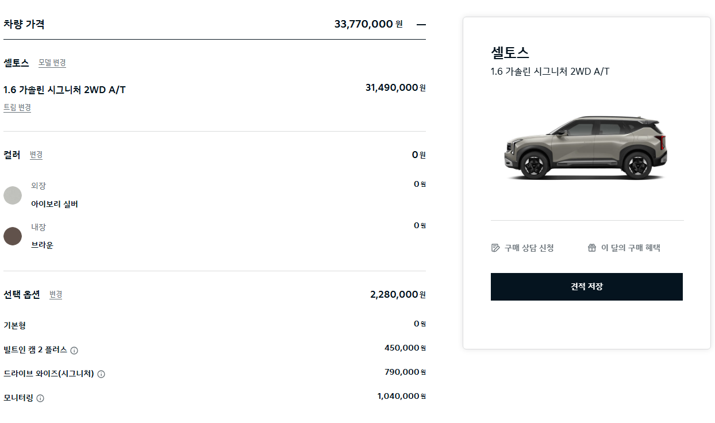This screenshot has width=715, height=423.
Task: Select the 아이보리 실버 exterior color swatch
Action: (x=13, y=195)
